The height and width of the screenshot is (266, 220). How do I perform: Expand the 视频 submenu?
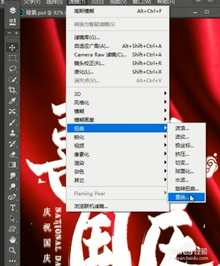click(x=118, y=146)
